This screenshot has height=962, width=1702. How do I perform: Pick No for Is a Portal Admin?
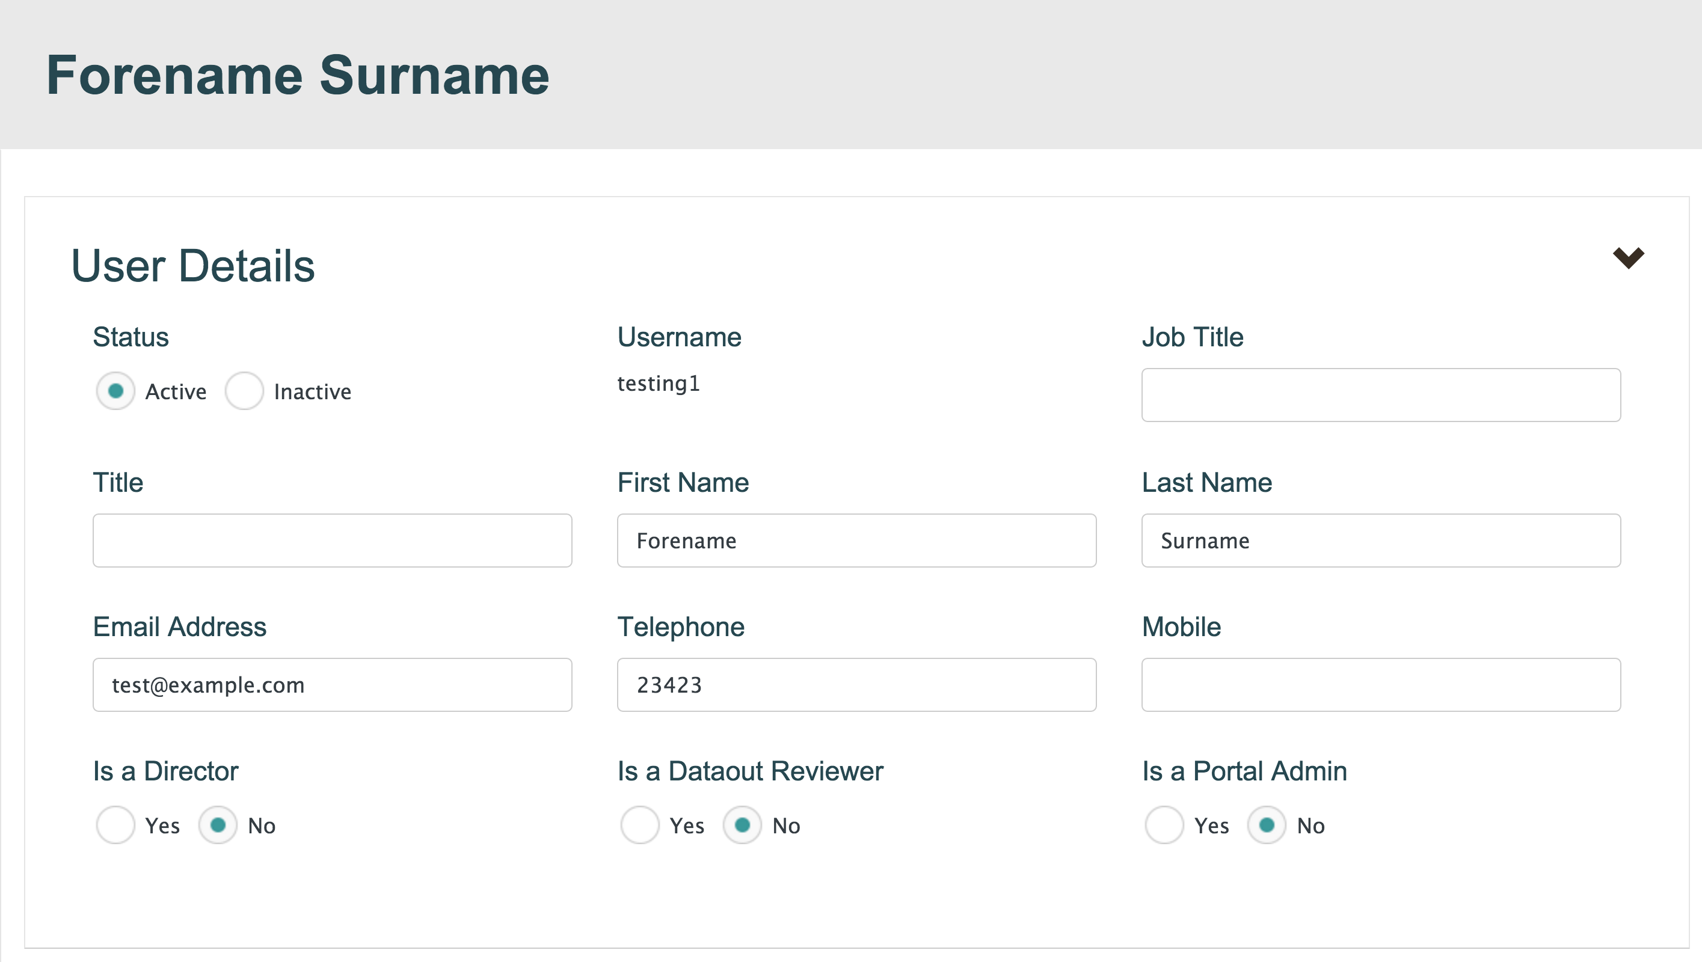[x=1267, y=826]
